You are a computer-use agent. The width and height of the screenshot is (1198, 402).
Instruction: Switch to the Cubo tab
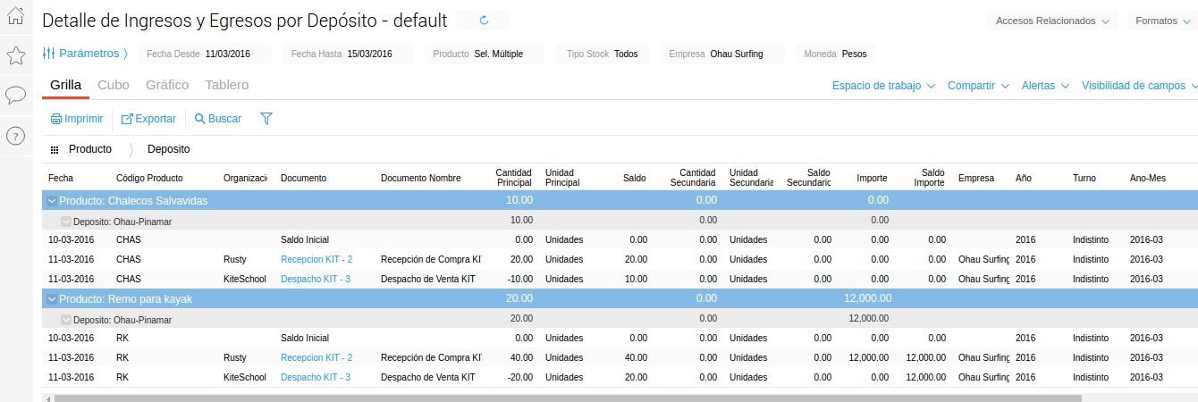coord(114,85)
